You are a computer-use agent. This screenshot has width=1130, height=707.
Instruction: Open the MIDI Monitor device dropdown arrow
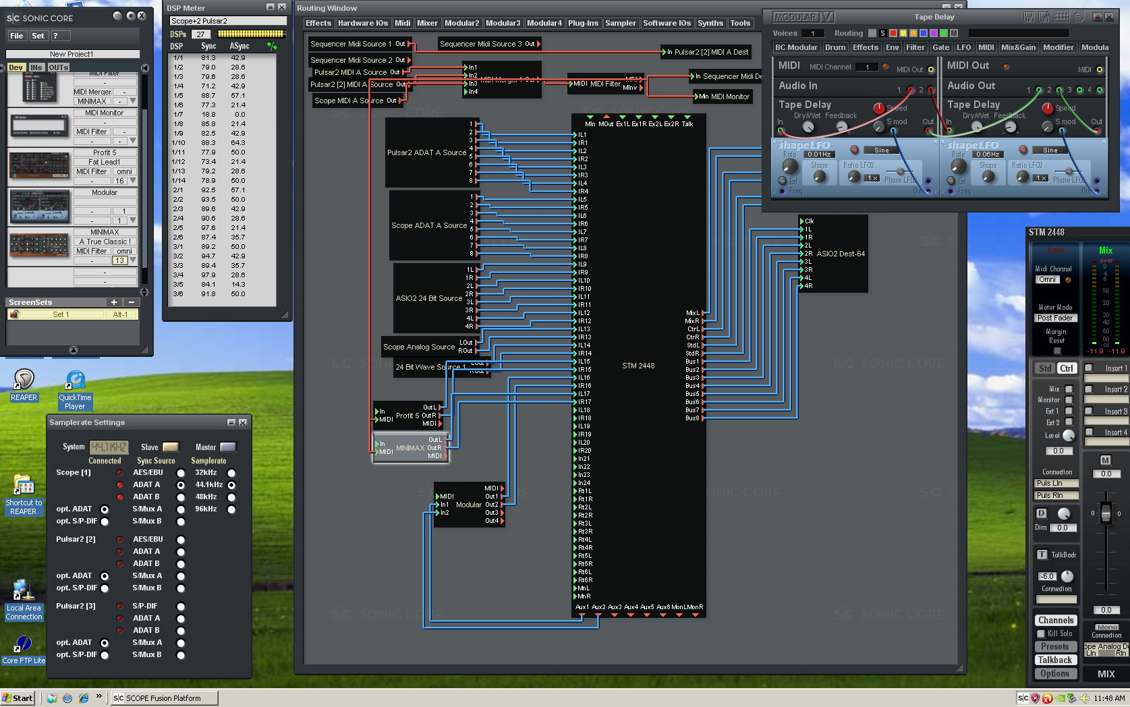pos(133,141)
